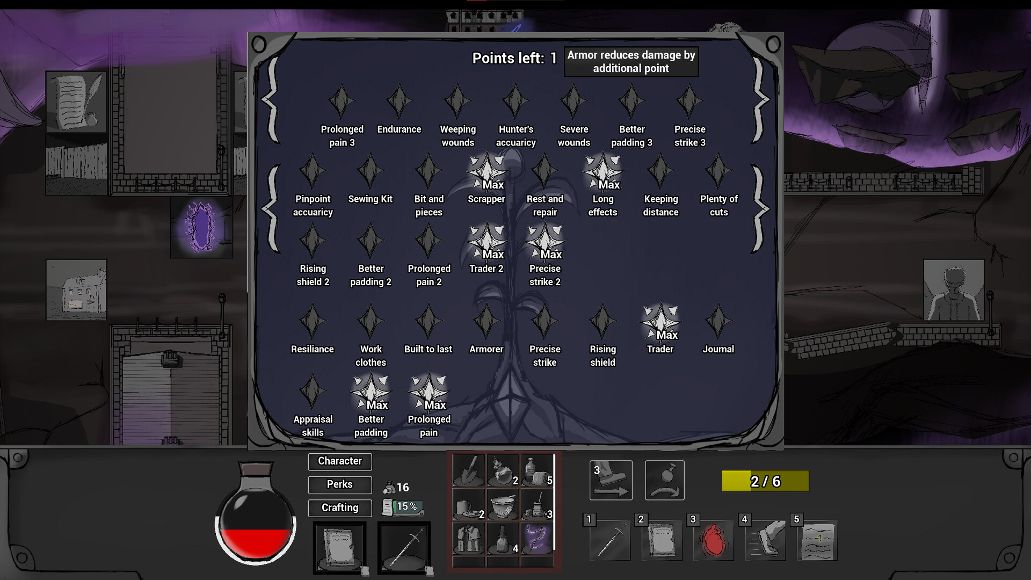Select the Journal perk icon
This screenshot has width=1031, height=580.
[718, 321]
